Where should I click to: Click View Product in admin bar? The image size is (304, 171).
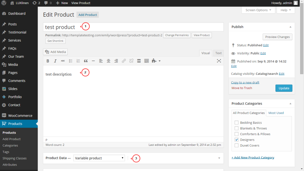click(x=81, y=3)
